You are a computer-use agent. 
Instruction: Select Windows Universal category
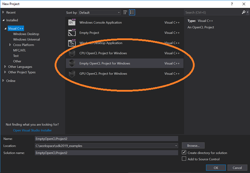(26, 39)
